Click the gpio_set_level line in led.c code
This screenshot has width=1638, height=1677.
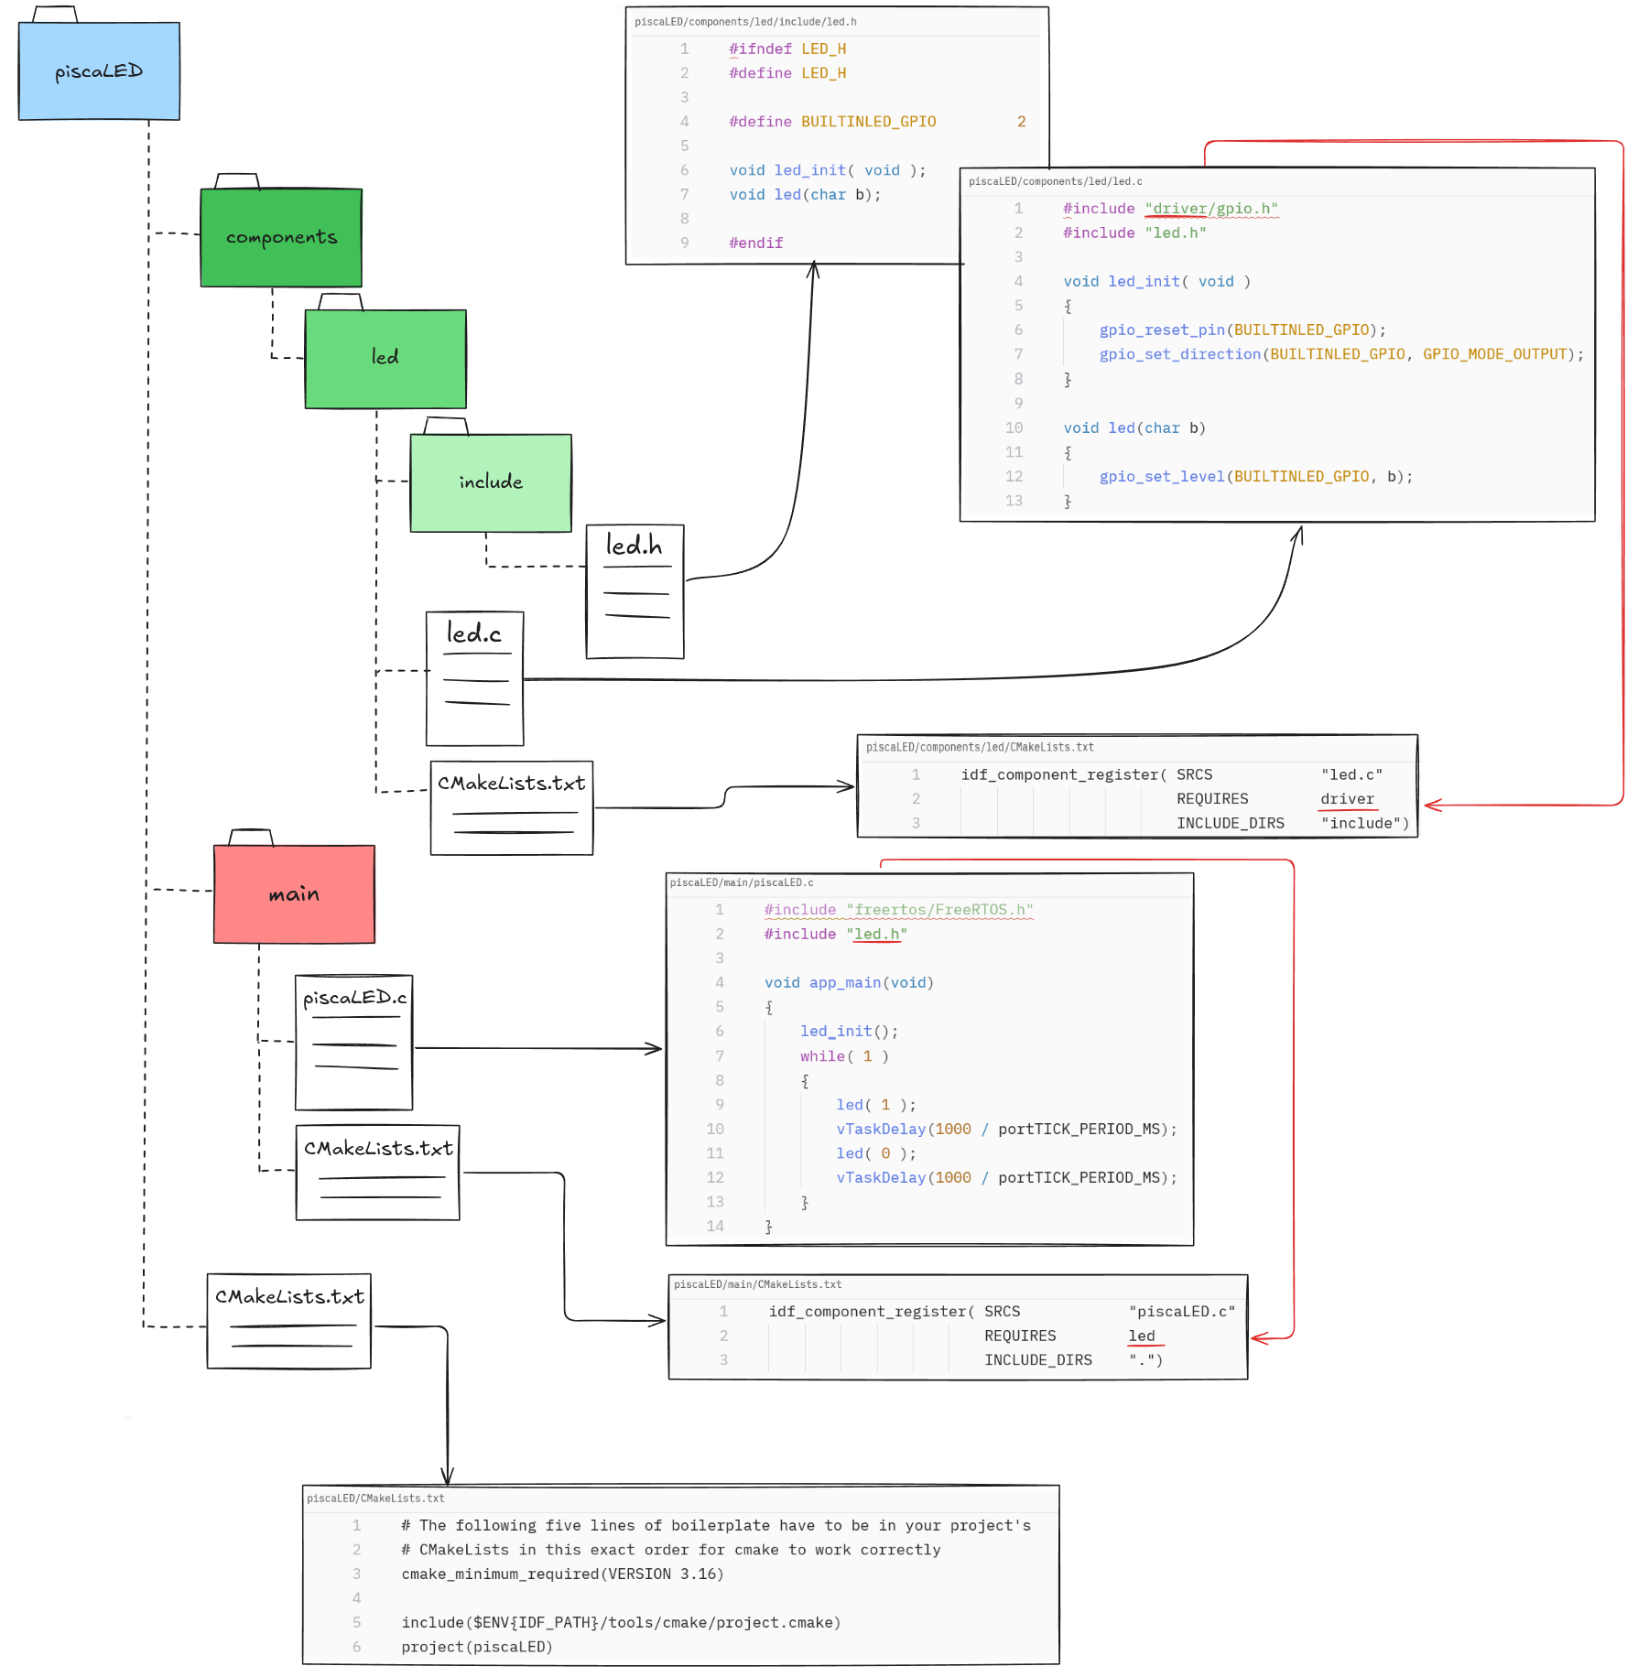pos(1255,477)
